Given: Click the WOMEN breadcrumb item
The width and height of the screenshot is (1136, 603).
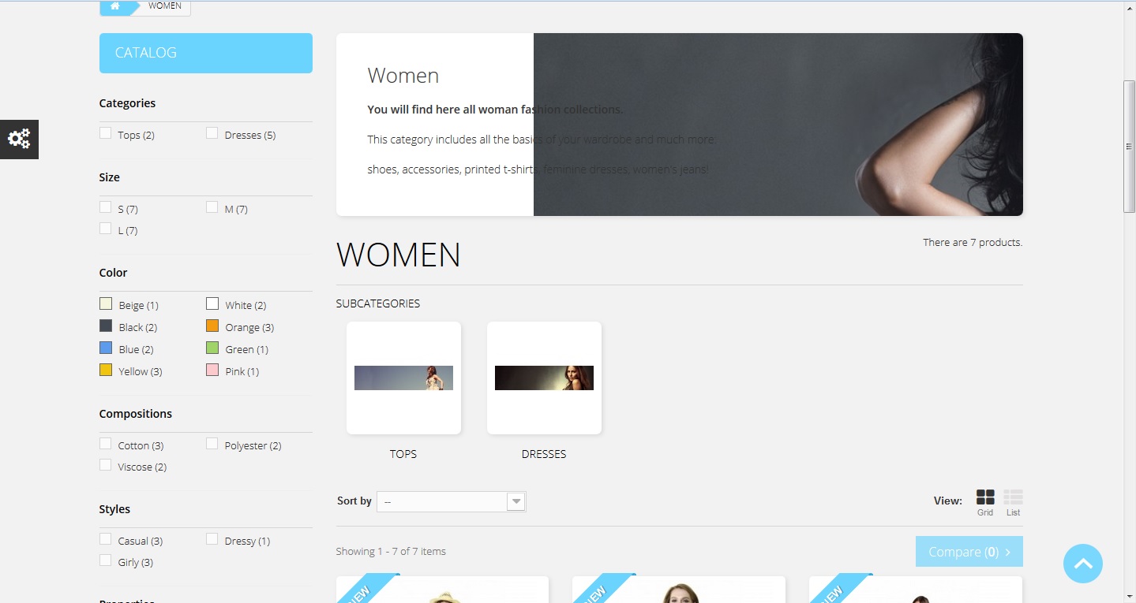Looking at the screenshot, I should point(165,6).
